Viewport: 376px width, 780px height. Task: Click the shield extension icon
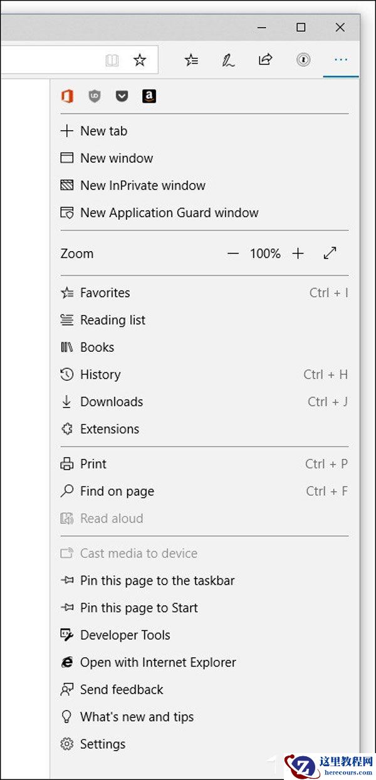94,96
